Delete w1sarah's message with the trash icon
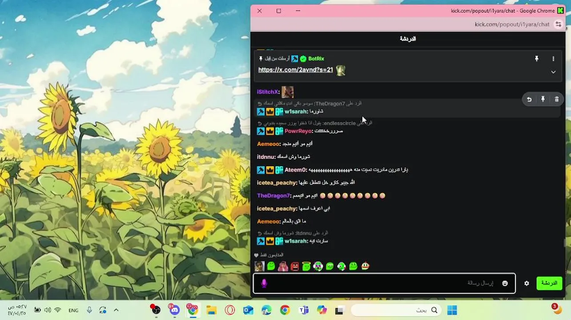 [557, 100]
